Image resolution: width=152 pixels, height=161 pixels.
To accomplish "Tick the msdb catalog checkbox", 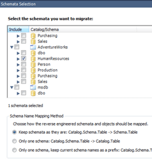I will click(17, 87).
